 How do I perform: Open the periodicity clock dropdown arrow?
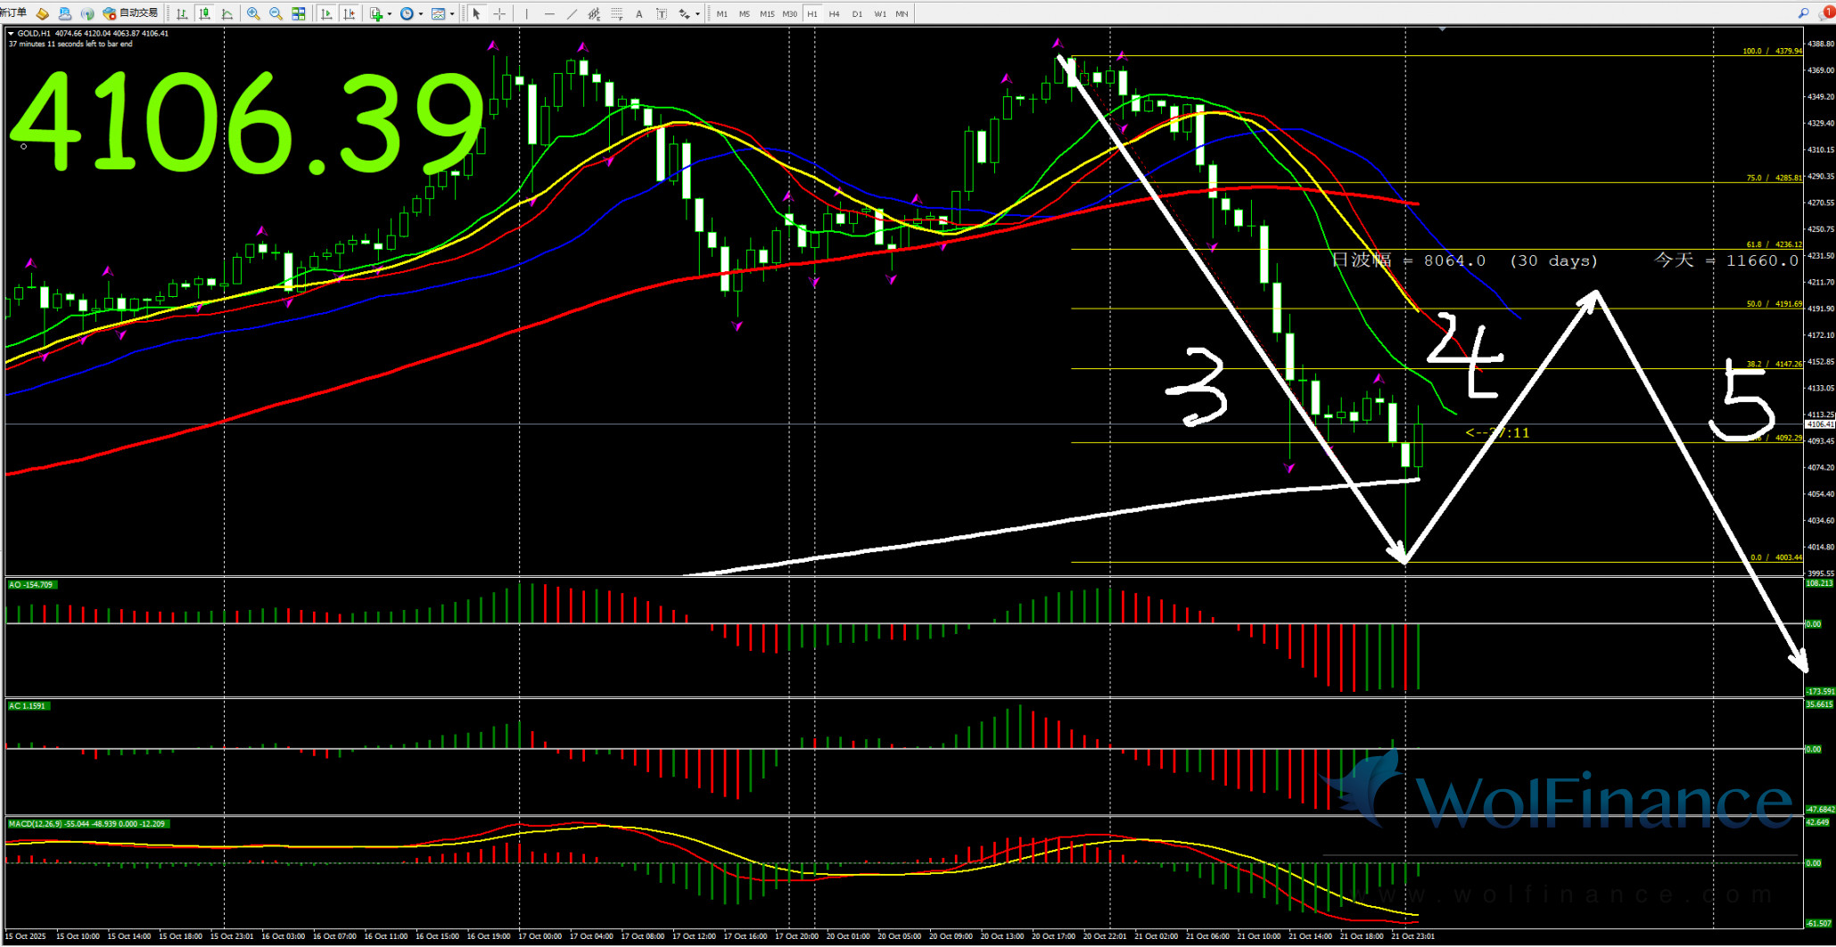pos(421,13)
